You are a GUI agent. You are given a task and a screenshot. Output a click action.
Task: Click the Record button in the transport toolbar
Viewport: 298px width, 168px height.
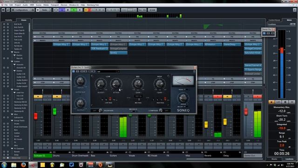pos(80,10)
